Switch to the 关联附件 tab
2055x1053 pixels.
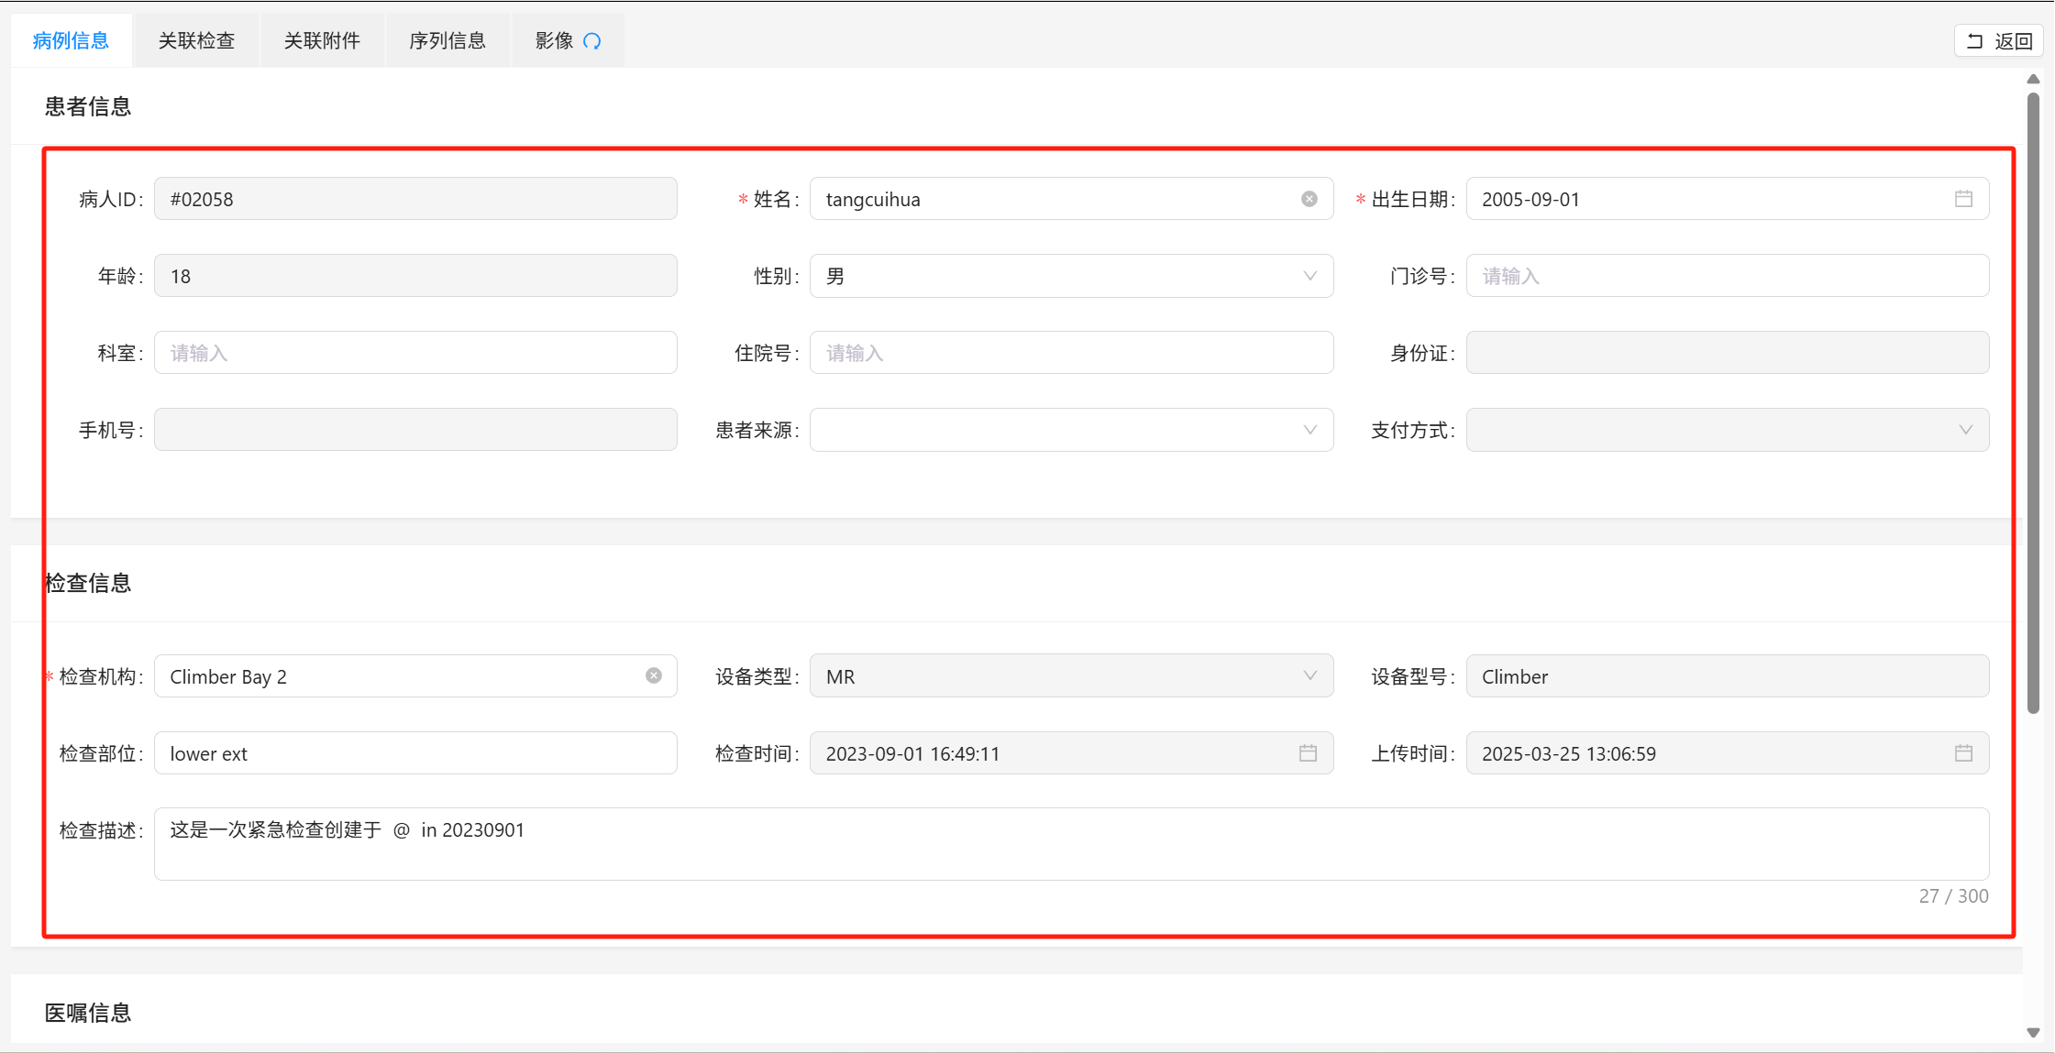click(322, 41)
